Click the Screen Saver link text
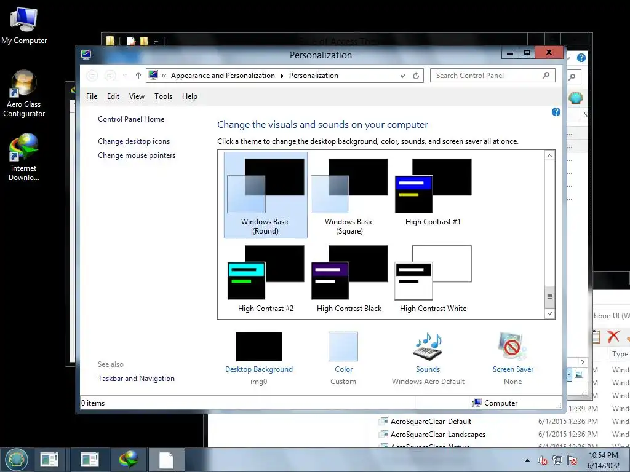This screenshot has height=472, width=630. (x=513, y=369)
